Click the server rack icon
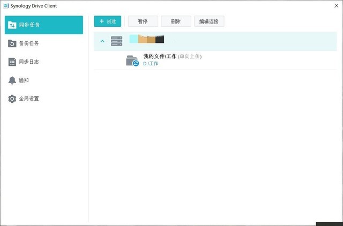The image size is (343, 226). (x=117, y=41)
